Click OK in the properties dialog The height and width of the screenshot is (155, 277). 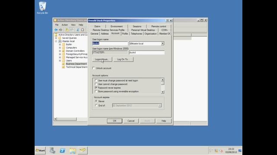pyautogui.click(x=114, y=121)
